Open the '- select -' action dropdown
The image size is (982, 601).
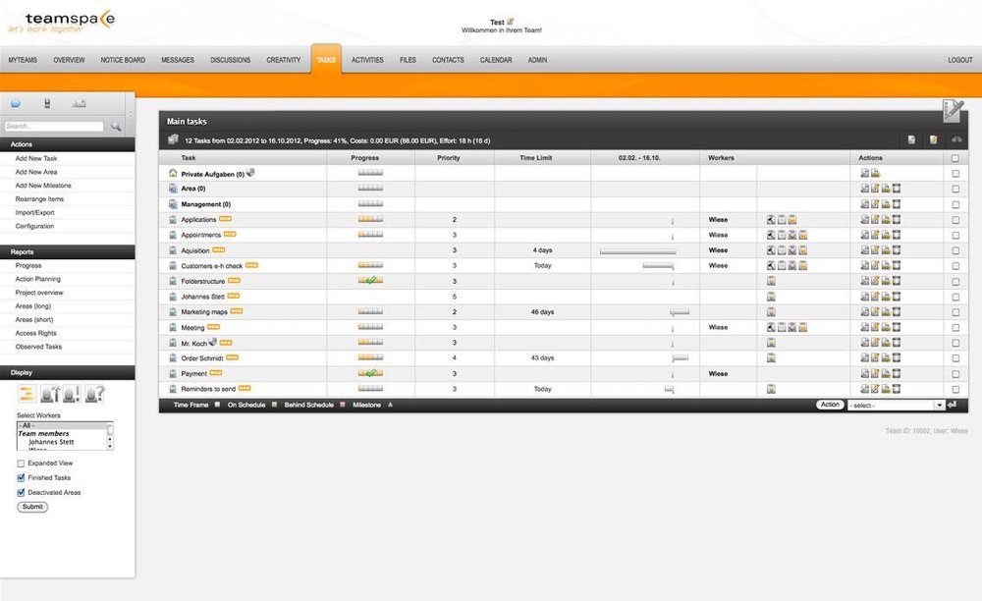[x=895, y=404]
